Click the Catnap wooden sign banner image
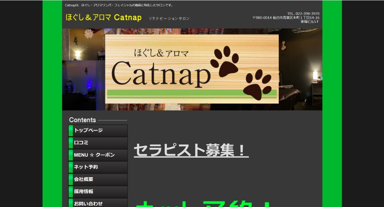 coord(192,69)
